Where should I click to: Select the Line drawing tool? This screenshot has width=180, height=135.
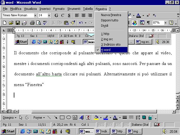[49, 118]
